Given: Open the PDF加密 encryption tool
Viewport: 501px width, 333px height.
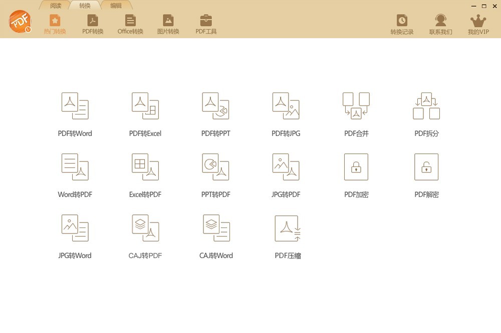Looking at the screenshot, I should (356, 167).
